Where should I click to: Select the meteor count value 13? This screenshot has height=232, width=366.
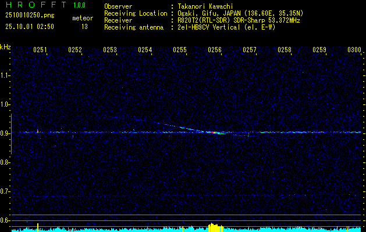point(84,27)
